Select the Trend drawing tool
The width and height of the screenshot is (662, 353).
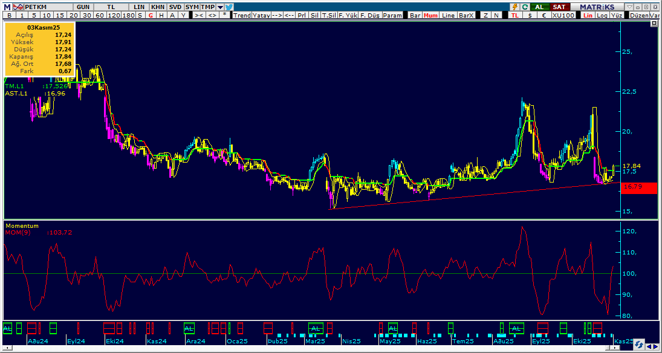point(242,15)
